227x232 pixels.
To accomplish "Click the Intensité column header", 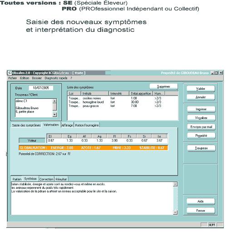I will (x=119, y=93).
